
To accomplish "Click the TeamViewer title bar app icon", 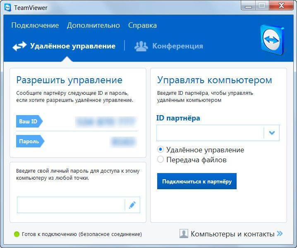I will click(7, 7).
